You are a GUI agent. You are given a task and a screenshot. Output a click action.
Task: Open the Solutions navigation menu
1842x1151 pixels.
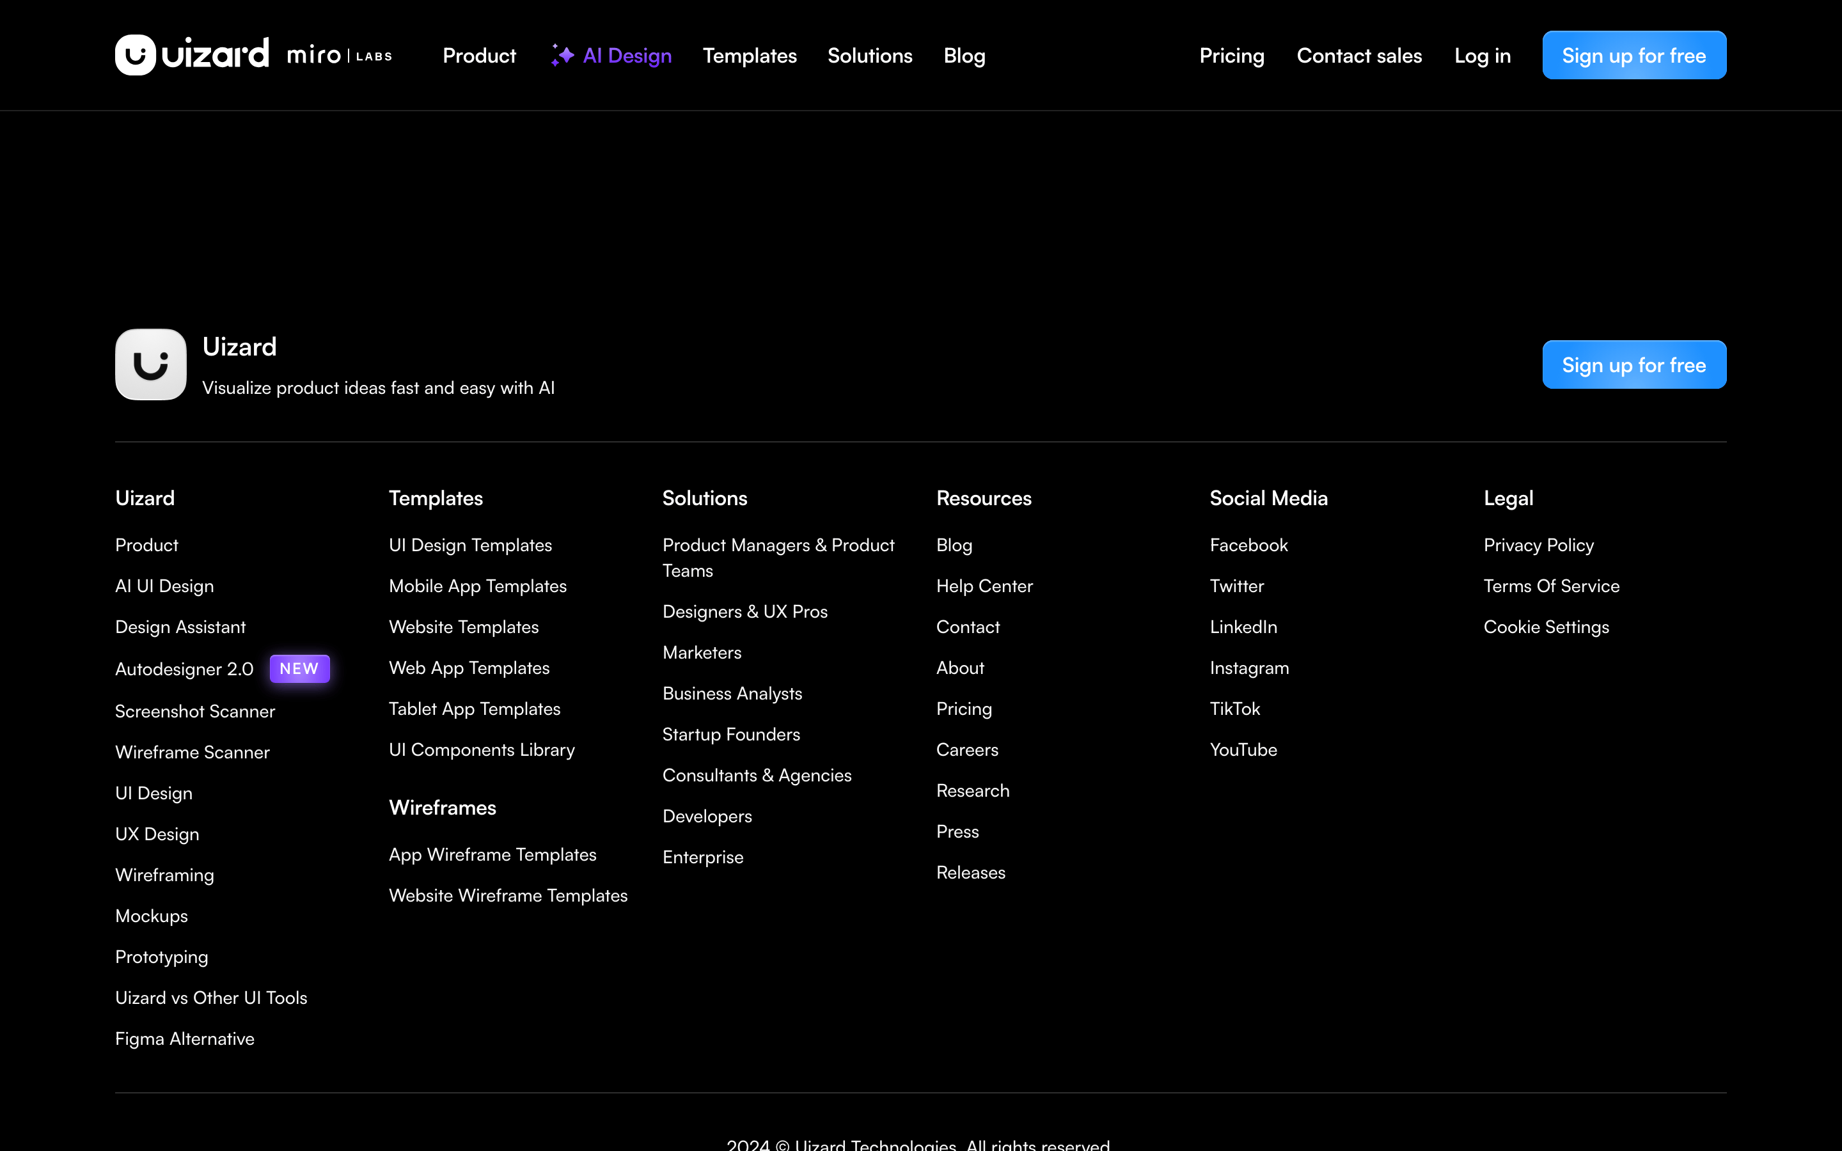coord(870,56)
